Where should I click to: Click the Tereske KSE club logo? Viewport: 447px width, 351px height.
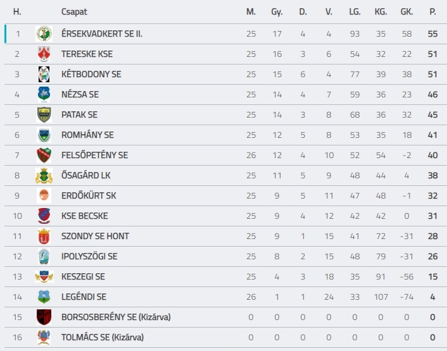pyautogui.click(x=44, y=54)
